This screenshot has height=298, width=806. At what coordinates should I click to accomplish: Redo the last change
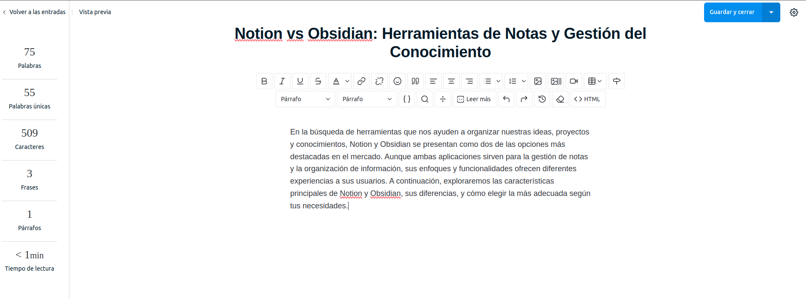[x=524, y=99]
